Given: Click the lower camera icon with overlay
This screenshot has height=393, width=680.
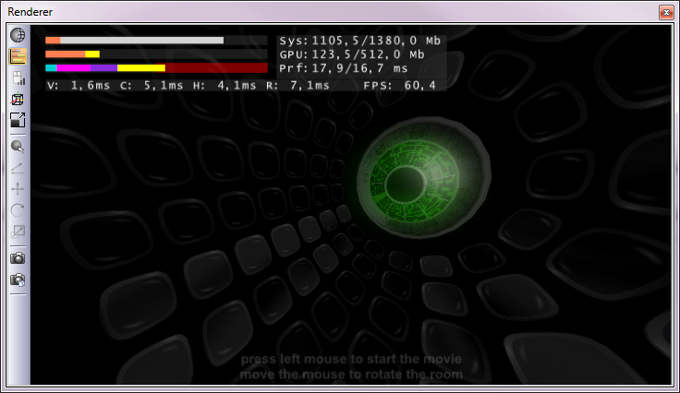Looking at the screenshot, I should (18, 280).
